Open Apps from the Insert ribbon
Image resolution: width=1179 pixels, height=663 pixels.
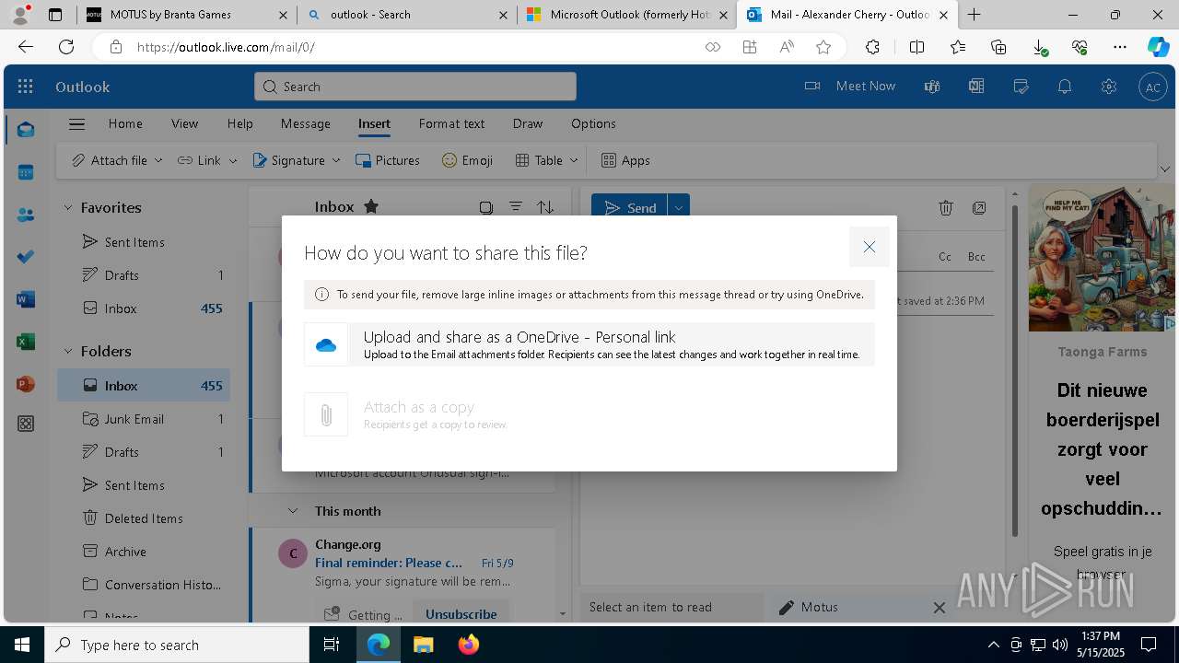tap(625, 160)
